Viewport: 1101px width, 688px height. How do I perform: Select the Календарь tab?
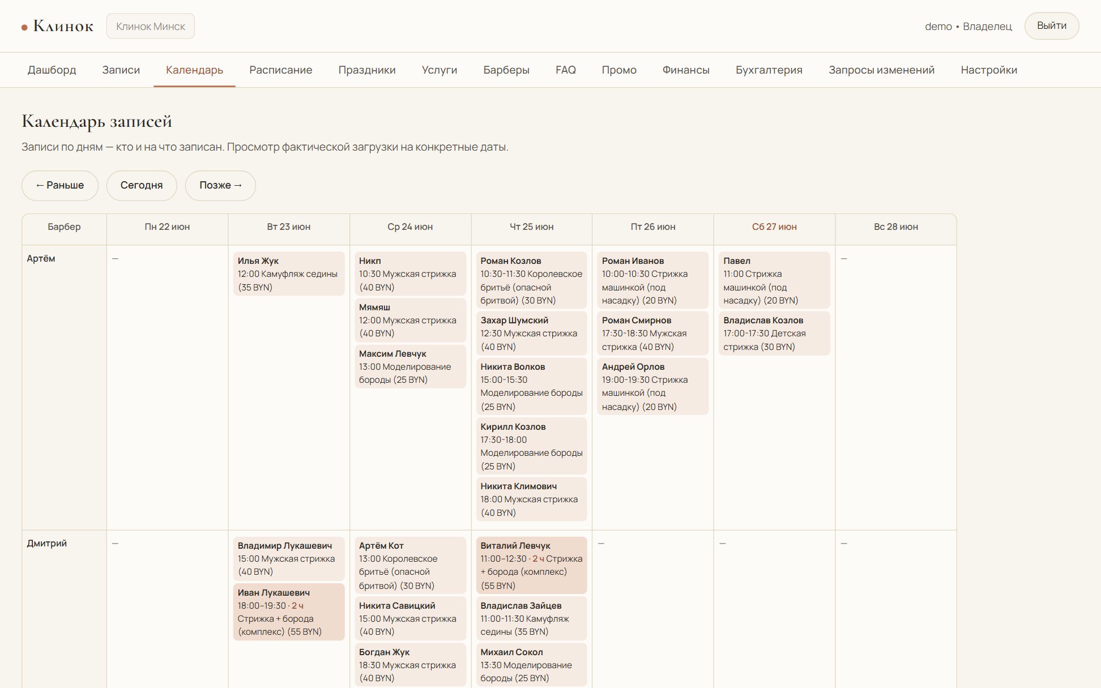click(x=194, y=70)
